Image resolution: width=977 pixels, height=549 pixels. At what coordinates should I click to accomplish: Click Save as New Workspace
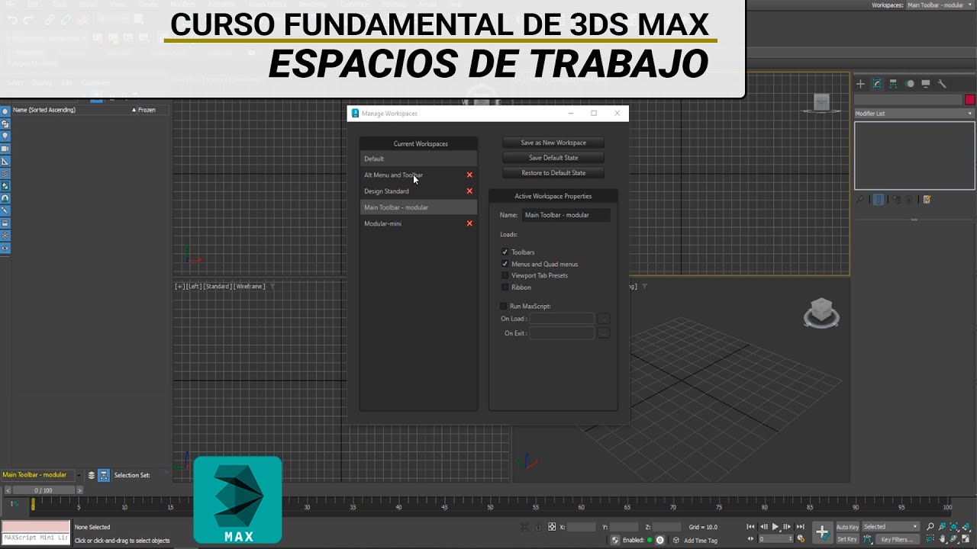553,143
